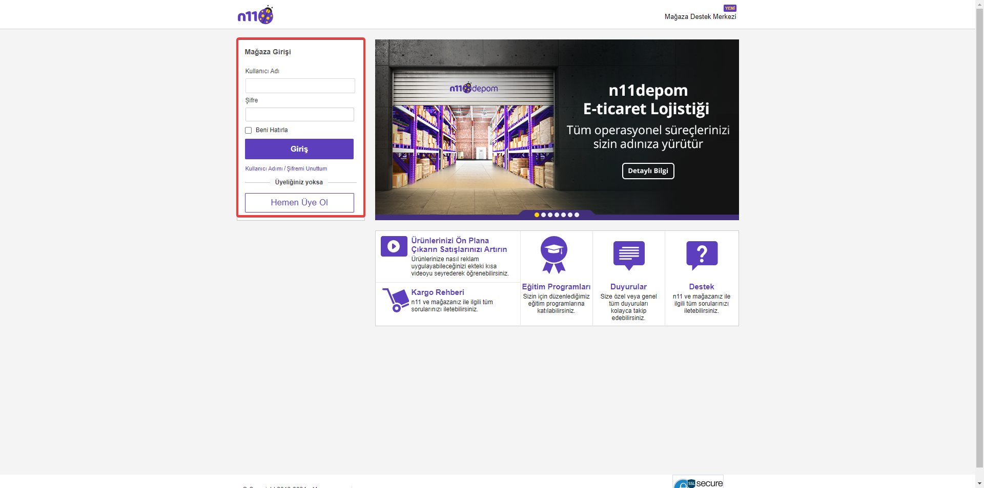This screenshot has height=488, width=984.
Task: Click the YENİ badge above Mağaza Destek
Action: pyautogui.click(x=730, y=8)
